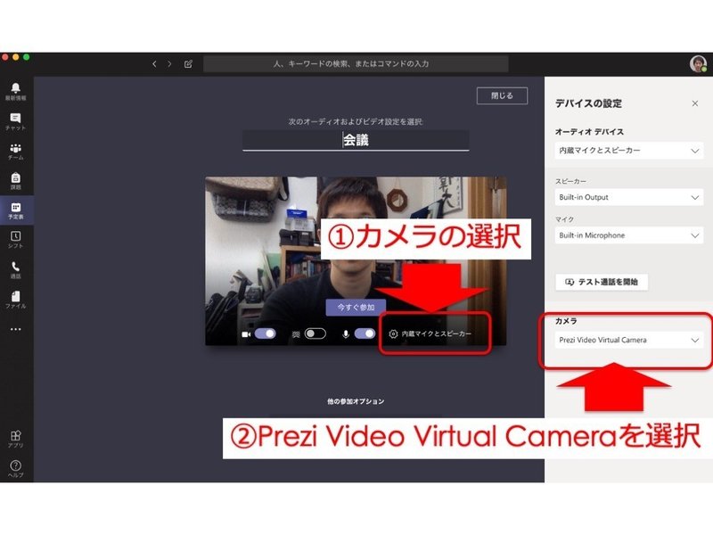Viewport: 713px width, 535px height.
Task: Click the 閉じる close button
Action: coord(502,96)
